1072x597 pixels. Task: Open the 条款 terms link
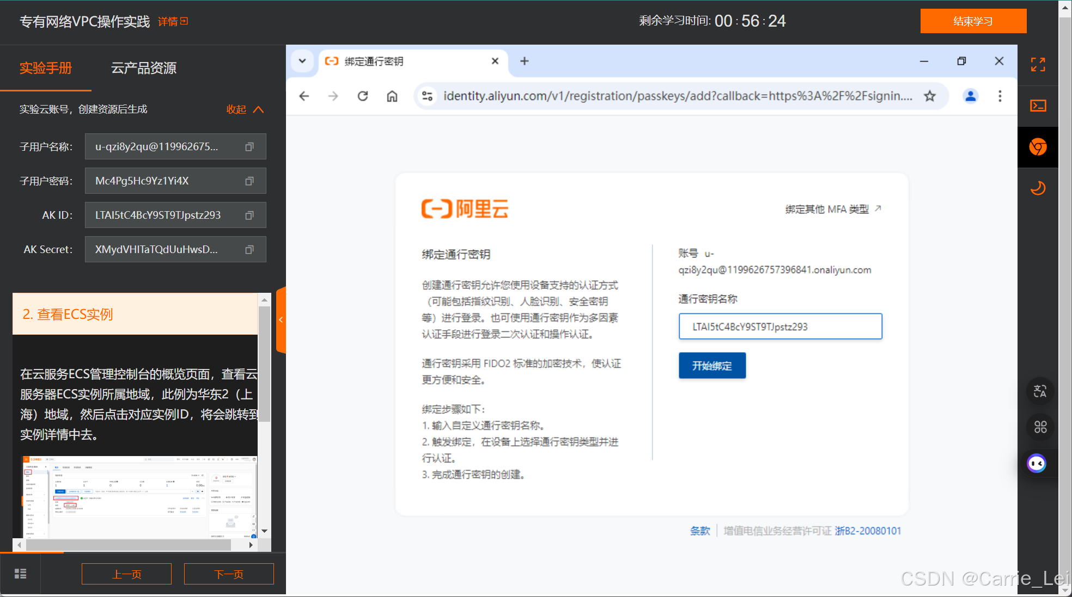(700, 531)
